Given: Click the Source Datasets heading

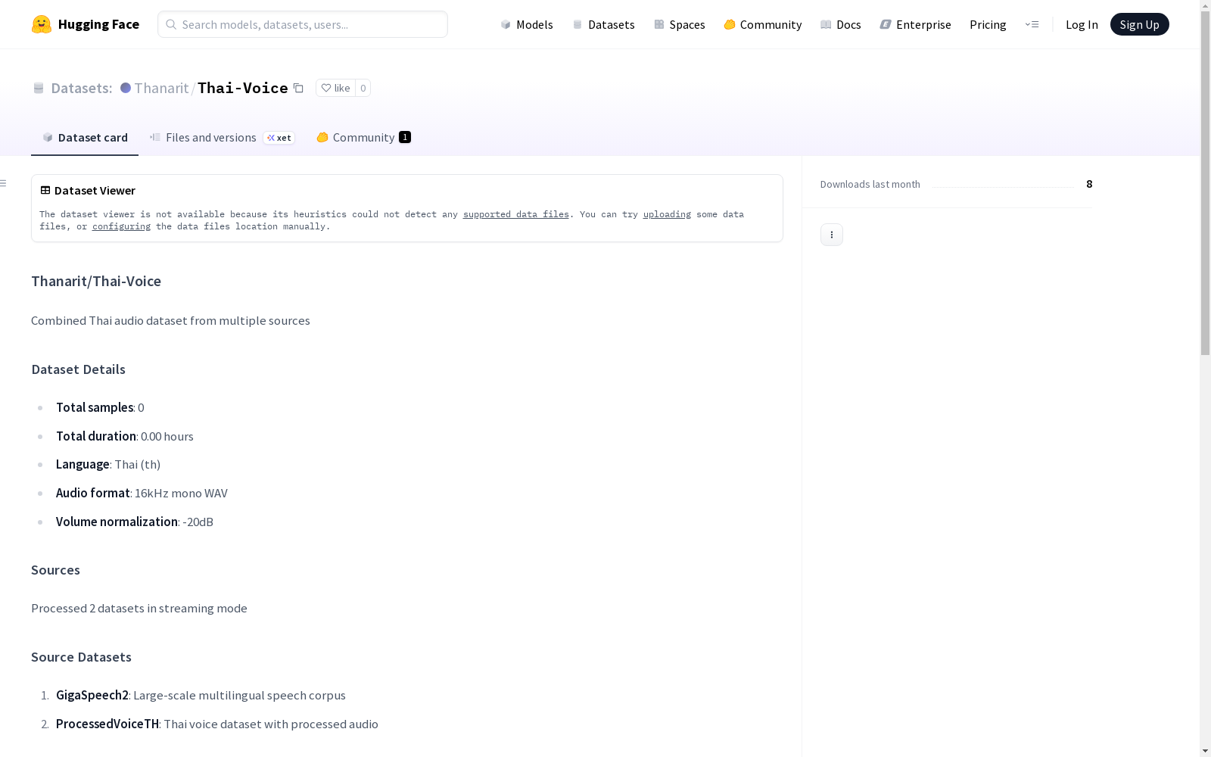Looking at the screenshot, I should click(x=81, y=657).
